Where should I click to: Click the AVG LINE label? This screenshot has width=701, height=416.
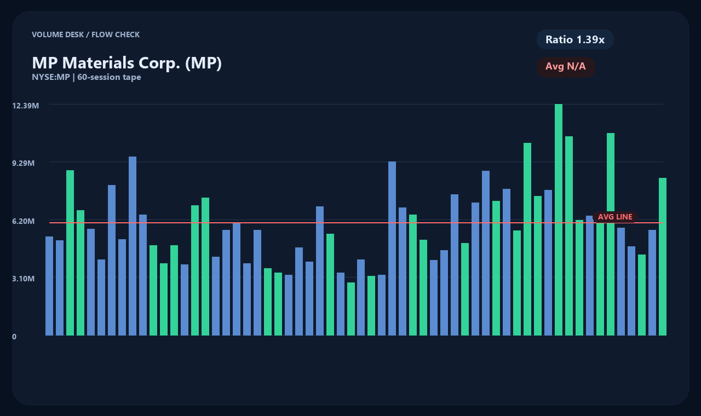615,217
